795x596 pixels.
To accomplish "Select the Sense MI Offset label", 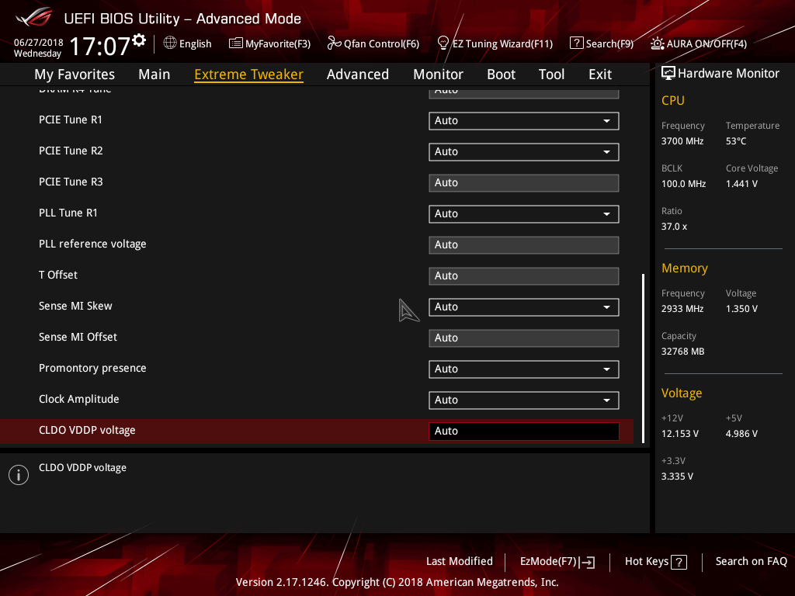I will [x=78, y=337].
